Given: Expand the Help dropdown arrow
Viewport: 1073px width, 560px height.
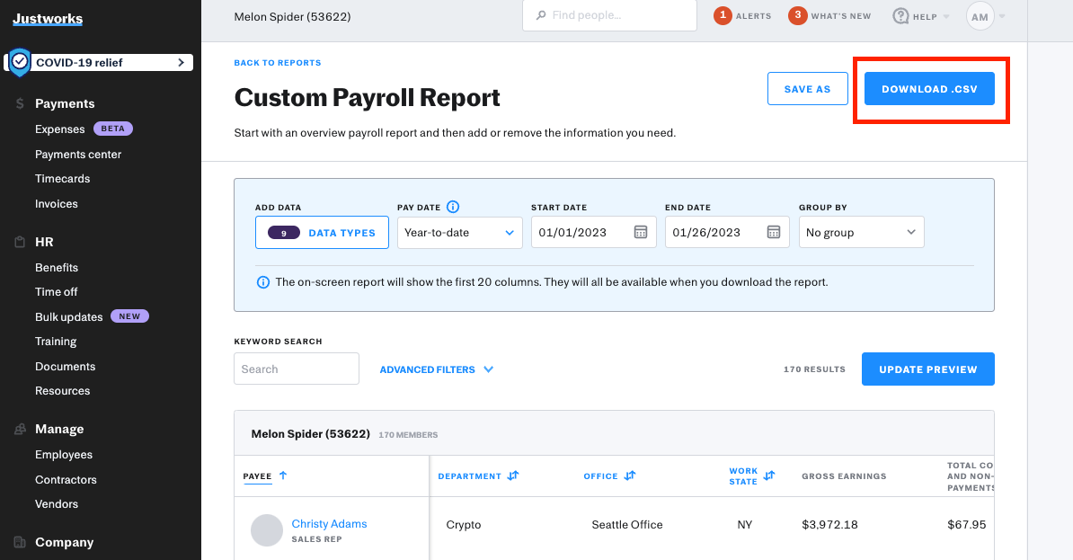Looking at the screenshot, I should point(946,16).
